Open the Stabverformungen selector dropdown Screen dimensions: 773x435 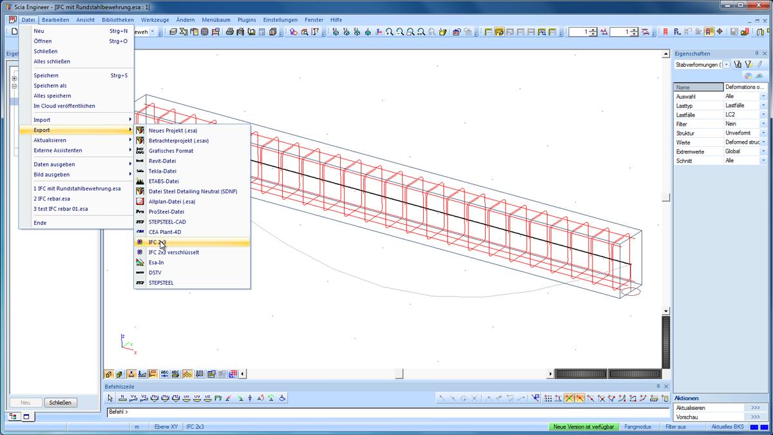(x=727, y=64)
